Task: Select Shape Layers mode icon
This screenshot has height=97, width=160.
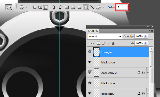Action: click(35, 7)
